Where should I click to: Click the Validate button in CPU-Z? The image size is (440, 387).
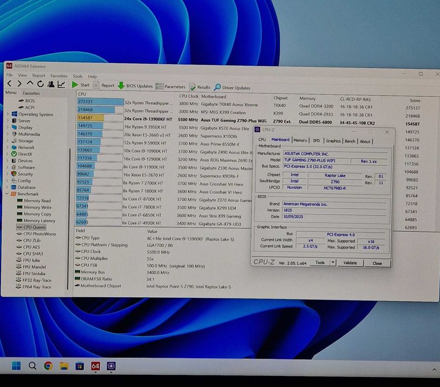(350, 263)
